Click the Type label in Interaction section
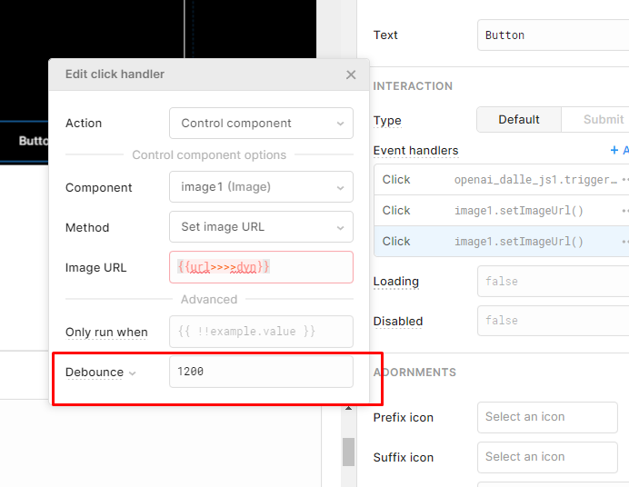 tap(387, 120)
